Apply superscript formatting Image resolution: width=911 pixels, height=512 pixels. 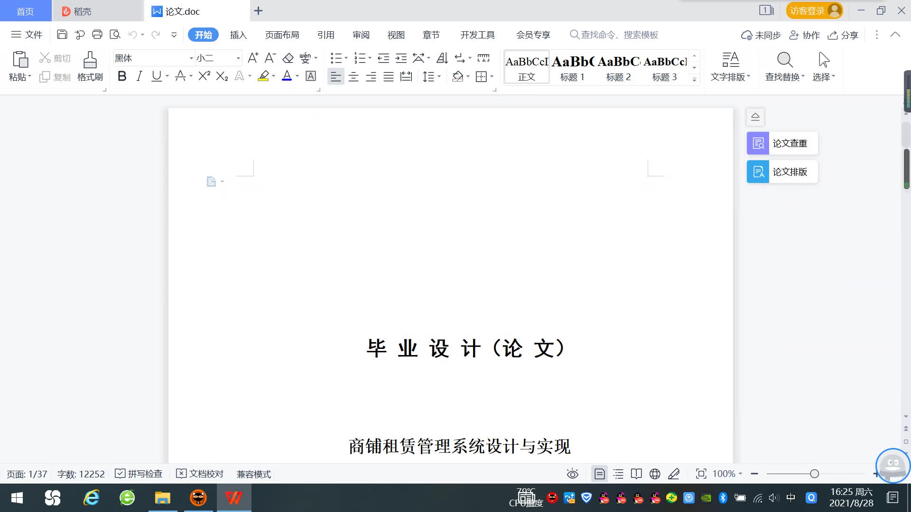point(204,76)
